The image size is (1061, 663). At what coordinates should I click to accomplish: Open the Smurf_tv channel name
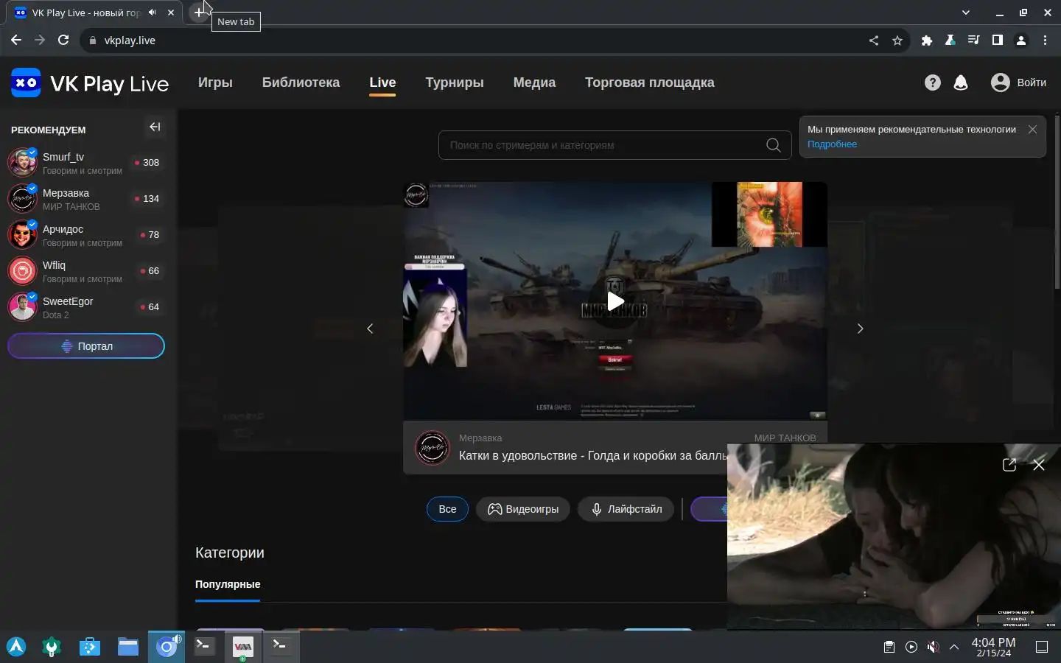[63, 157]
